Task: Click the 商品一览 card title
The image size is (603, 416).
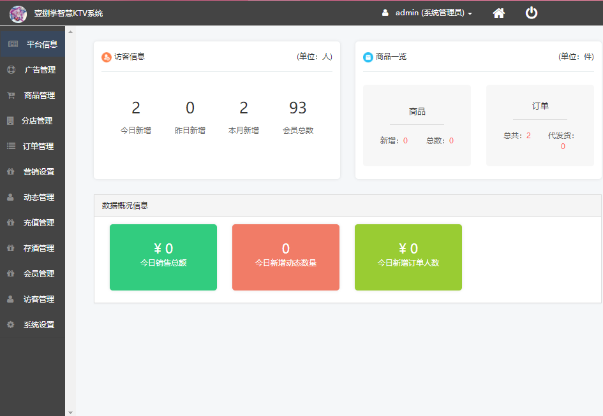Action: point(391,57)
